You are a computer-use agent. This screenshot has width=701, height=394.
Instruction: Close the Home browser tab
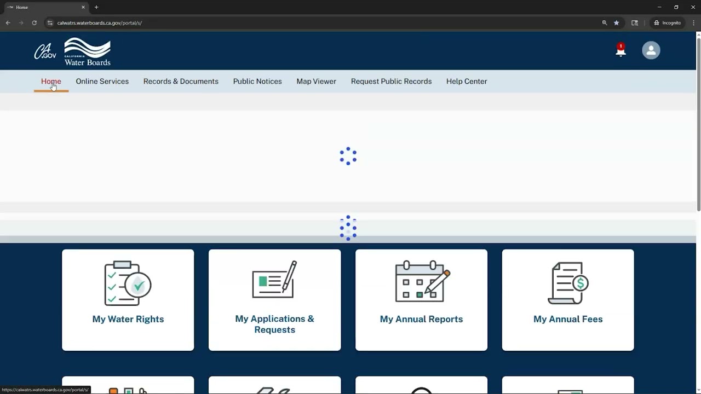click(x=83, y=7)
